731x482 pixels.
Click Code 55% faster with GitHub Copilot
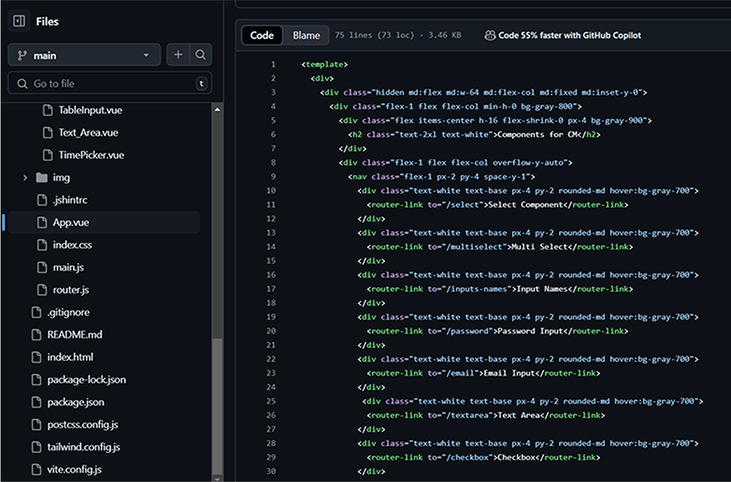click(569, 35)
